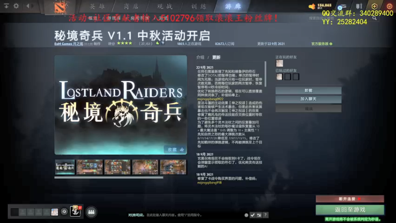Open the anchor guild icon with badge
Viewport: 396px width, 223px height.
click(x=75, y=211)
